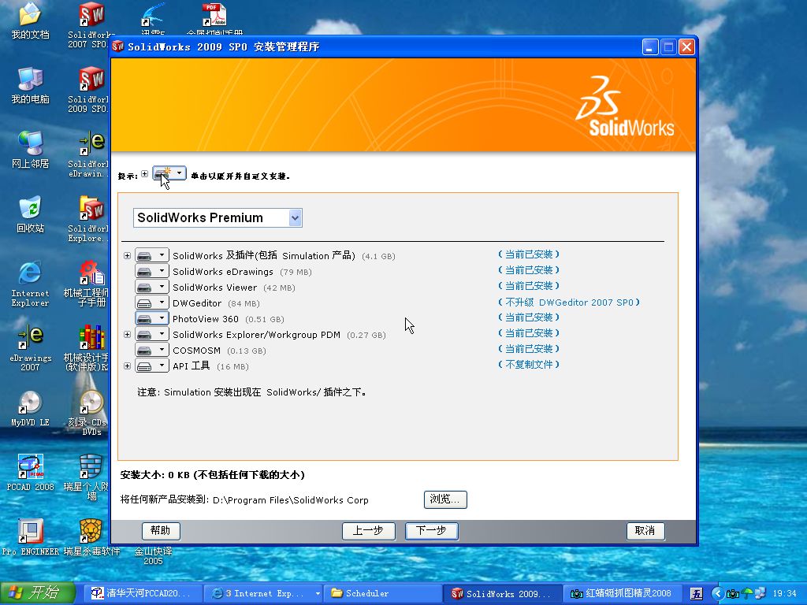Open 我的文档 desktop icon

(30, 20)
